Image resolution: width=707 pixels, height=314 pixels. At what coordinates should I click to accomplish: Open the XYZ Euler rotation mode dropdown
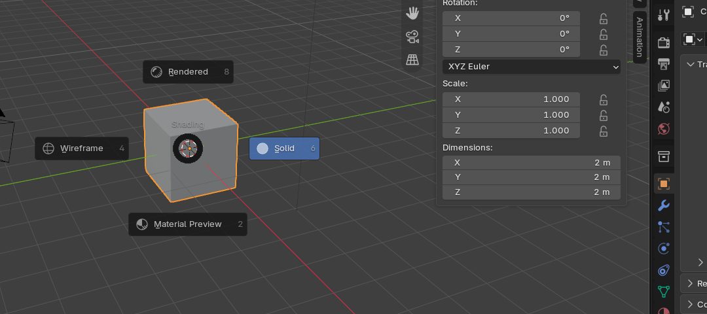click(531, 67)
